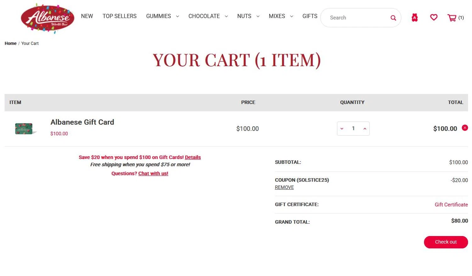Click the search magnifier icon
The image size is (472, 276).
pos(393,18)
